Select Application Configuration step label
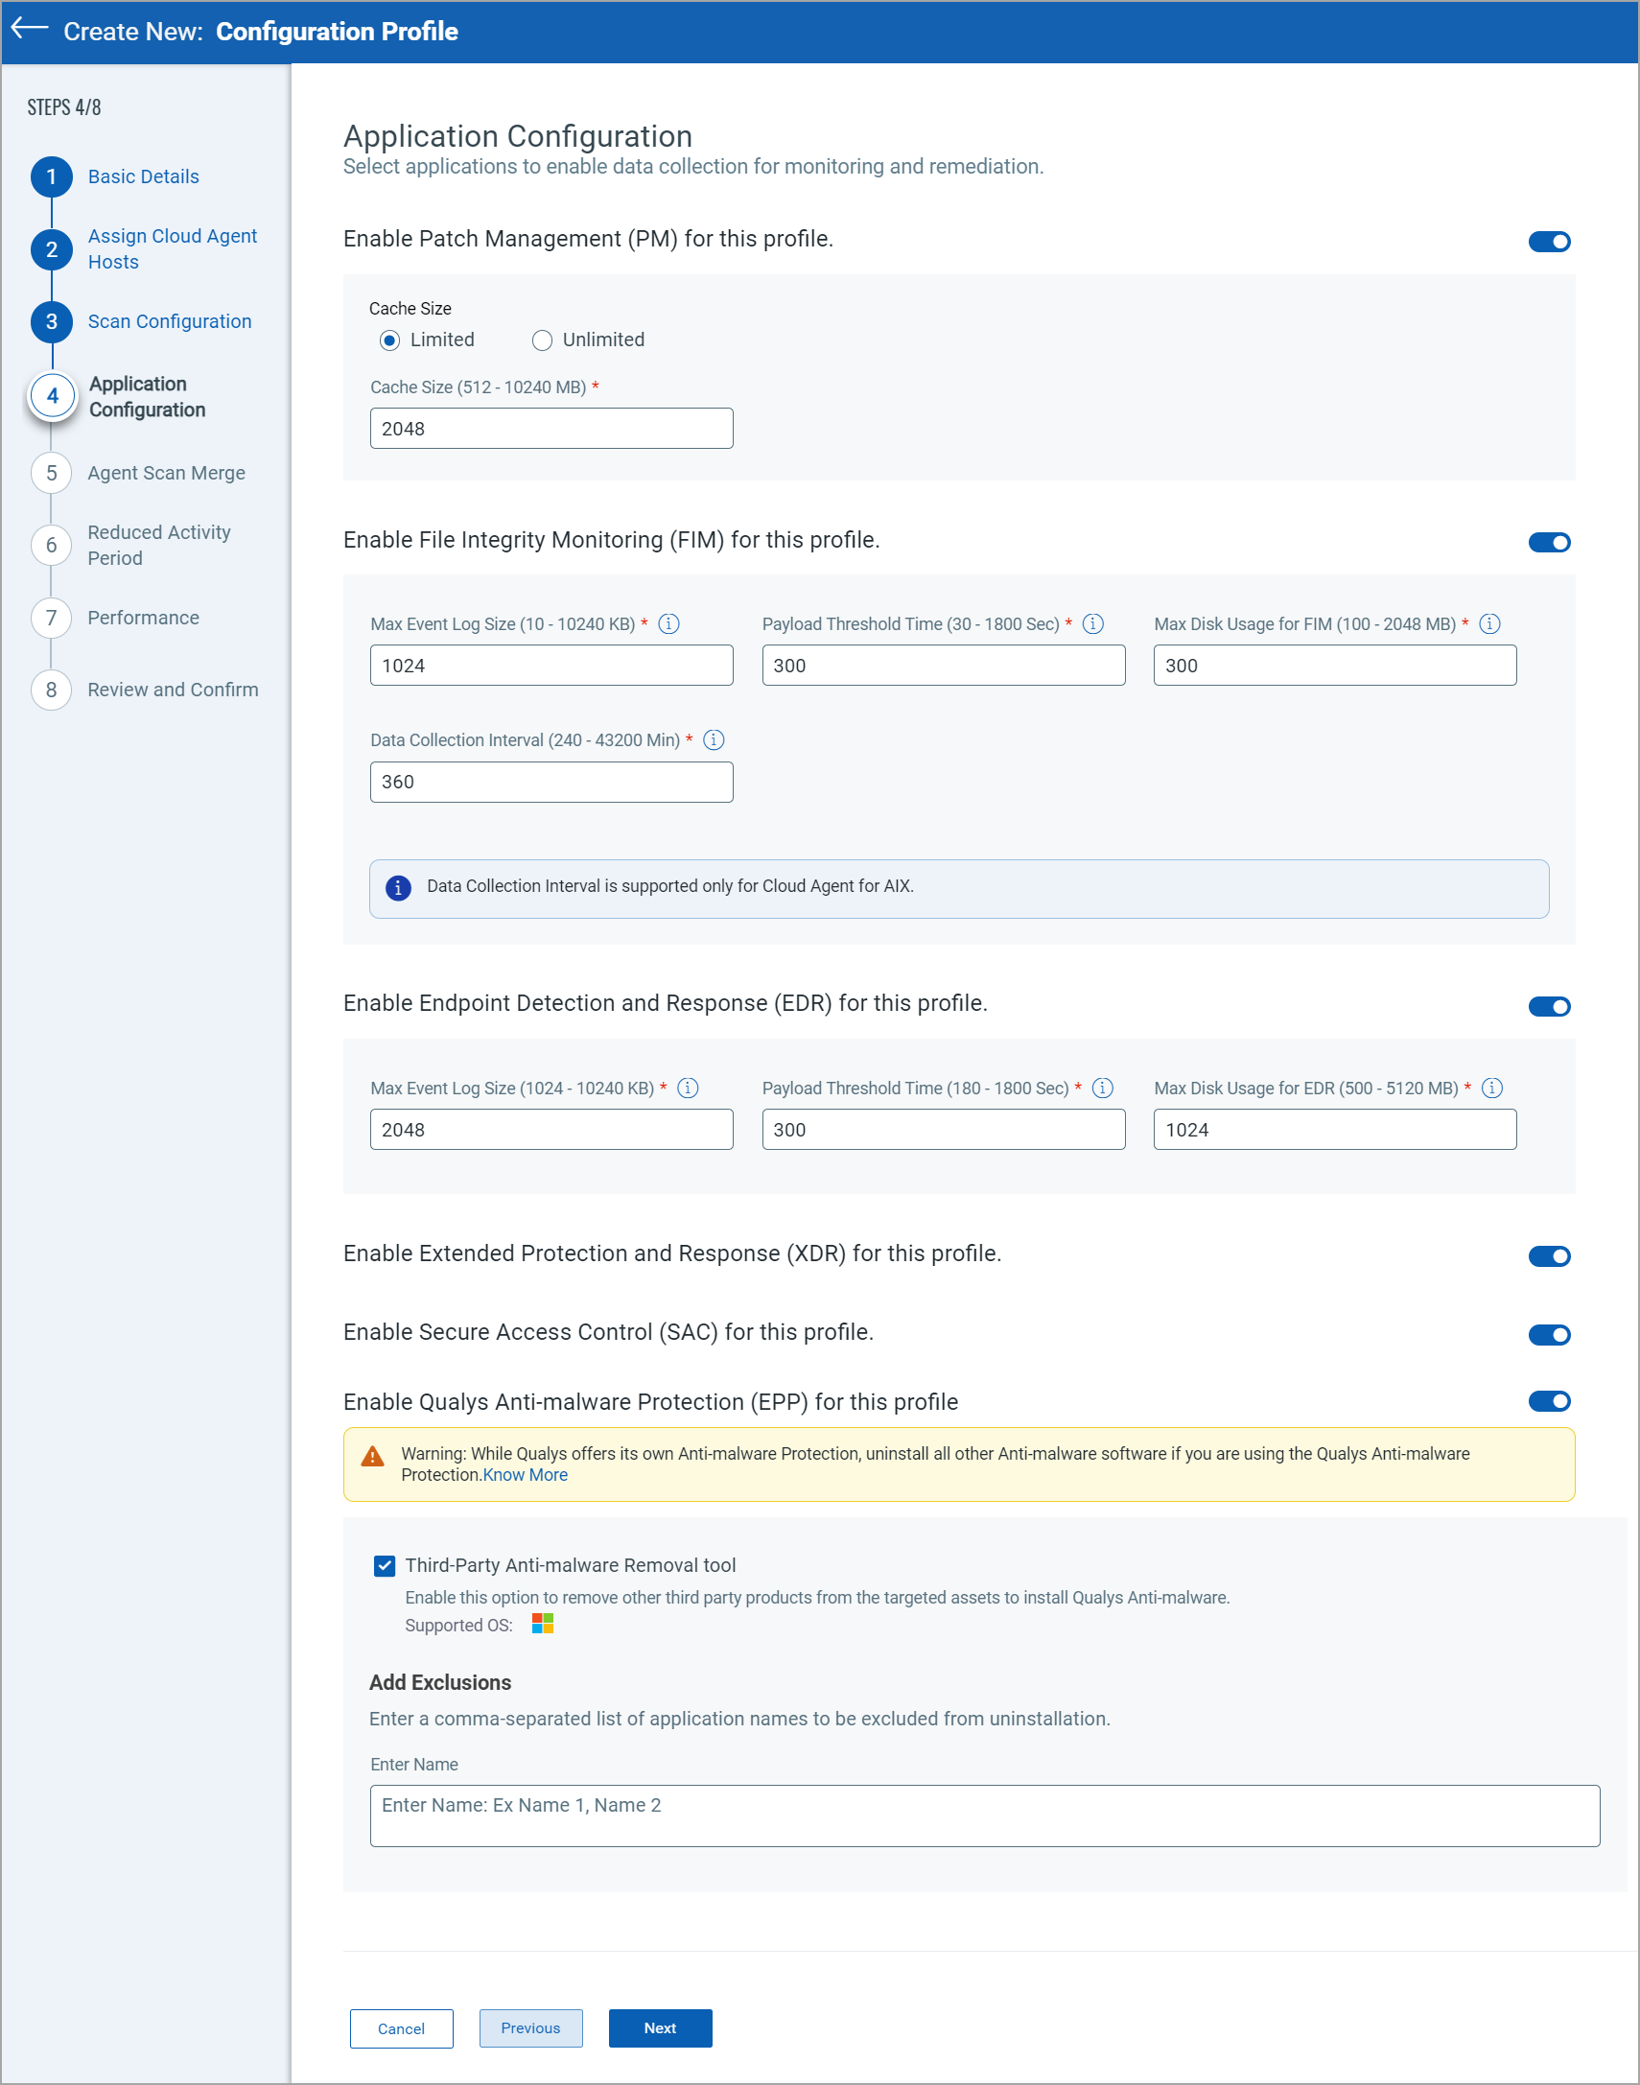Image resolution: width=1640 pixels, height=2085 pixels. 147,396
